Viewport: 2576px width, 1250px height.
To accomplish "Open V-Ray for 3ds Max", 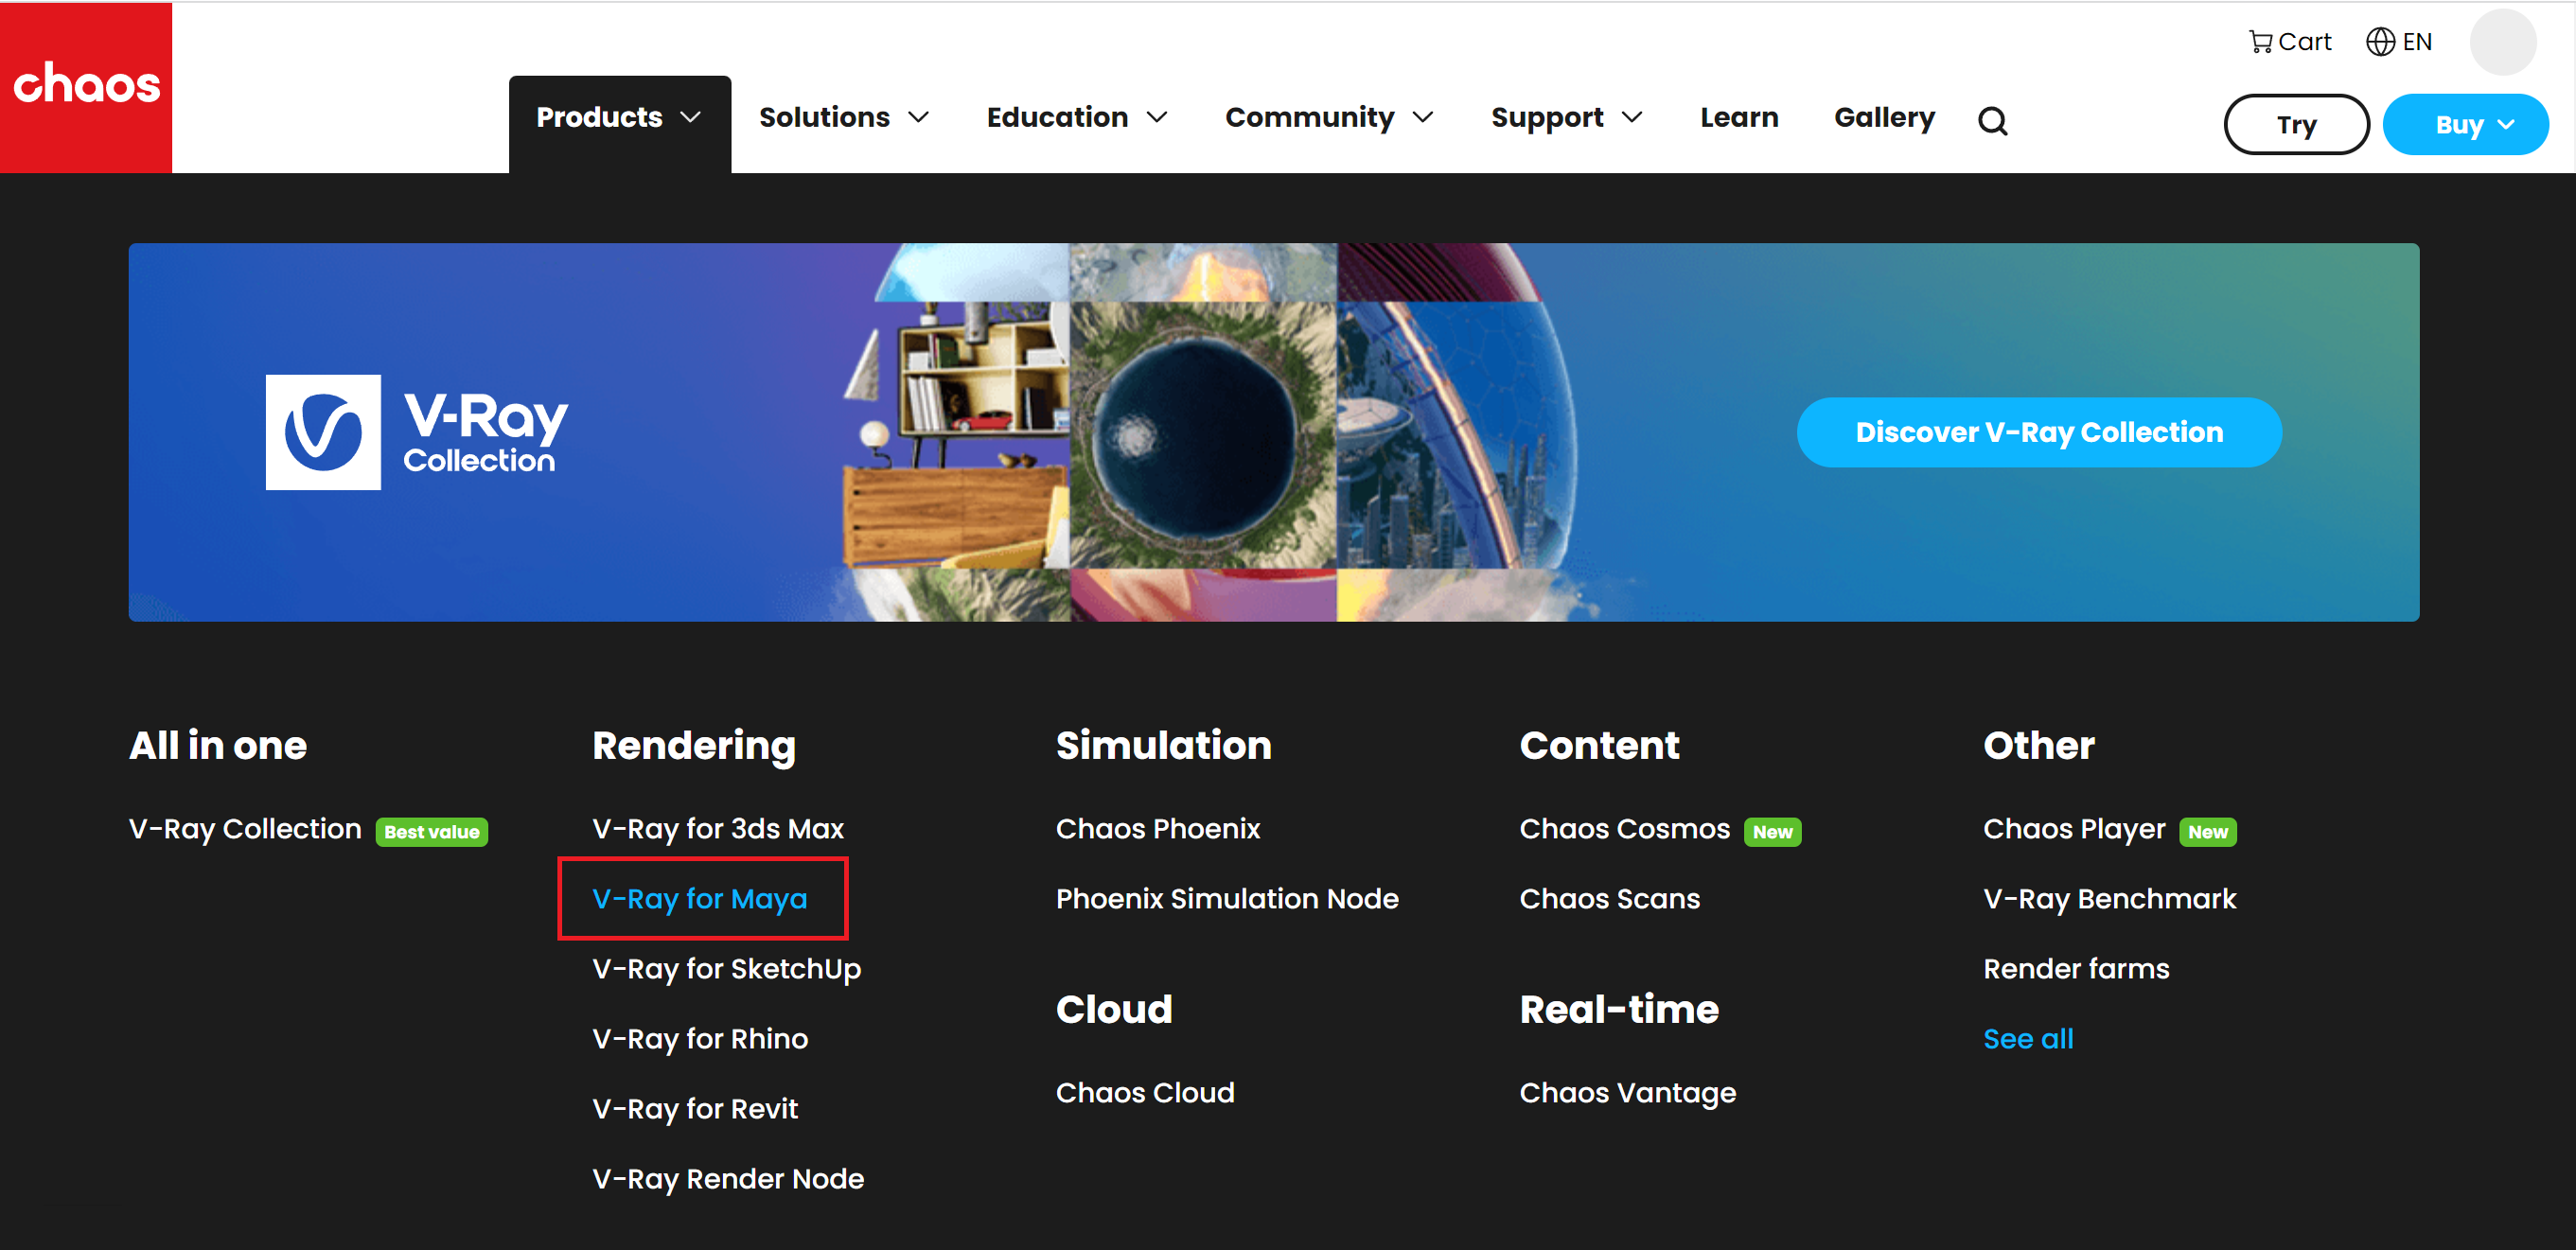I will pyautogui.click(x=718, y=829).
